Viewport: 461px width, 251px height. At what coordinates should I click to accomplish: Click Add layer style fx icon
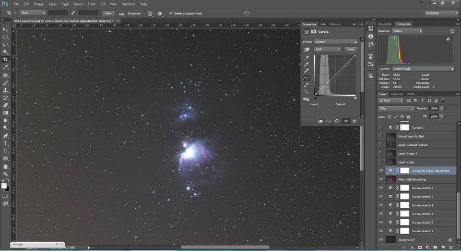tap(412, 247)
